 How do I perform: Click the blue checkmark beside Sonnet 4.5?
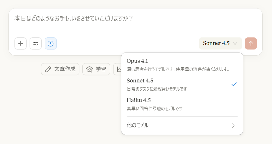pyautogui.click(x=234, y=84)
